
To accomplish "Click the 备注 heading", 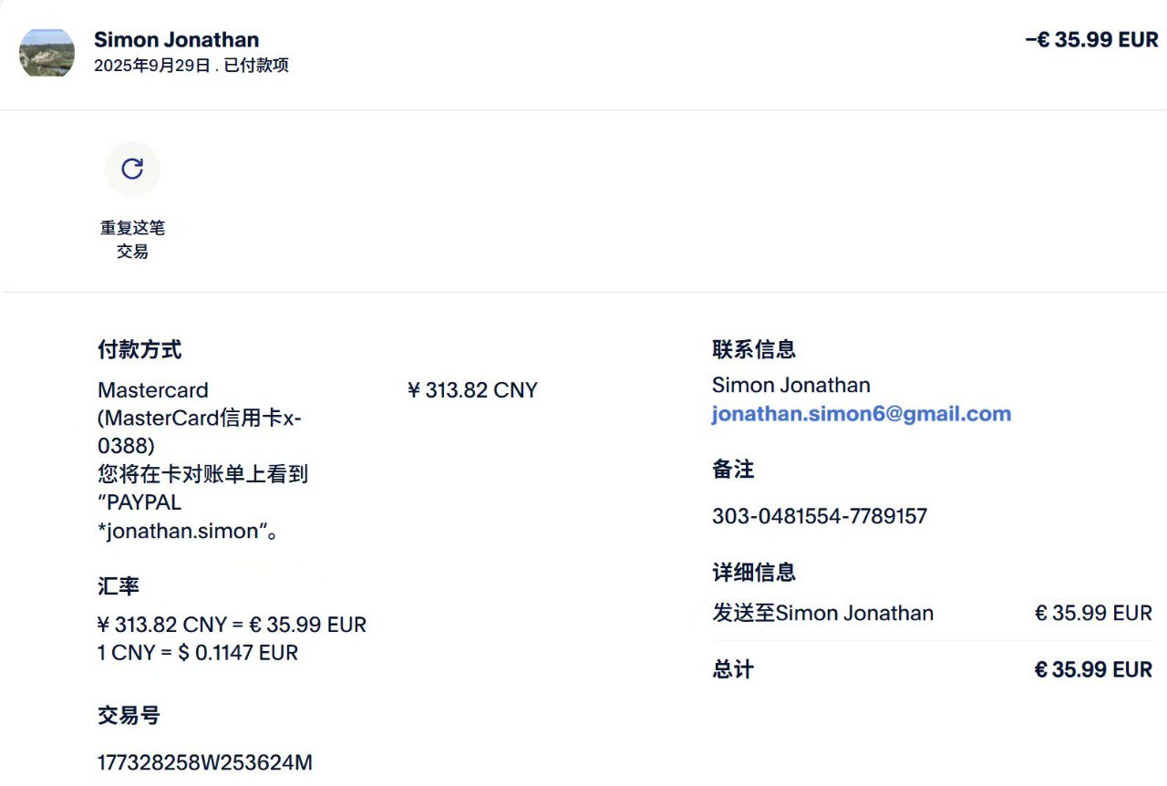I will pyautogui.click(x=733, y=470).
